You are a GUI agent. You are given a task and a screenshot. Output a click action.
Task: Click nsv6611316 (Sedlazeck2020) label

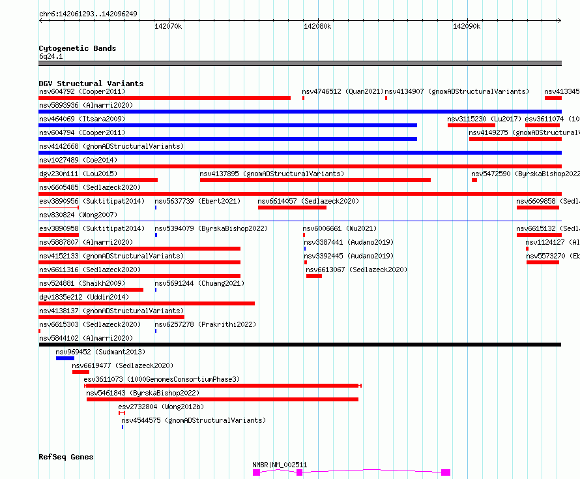pos(90,270)
